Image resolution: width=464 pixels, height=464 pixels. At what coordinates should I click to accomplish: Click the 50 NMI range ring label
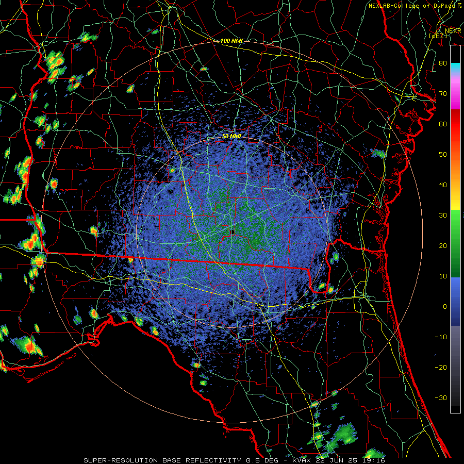coord(231,136)
